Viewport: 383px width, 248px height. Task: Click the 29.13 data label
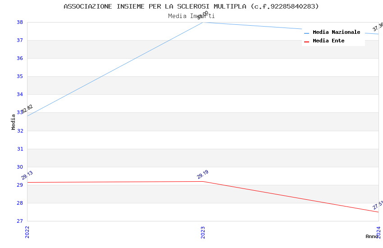tap(27, 175)
